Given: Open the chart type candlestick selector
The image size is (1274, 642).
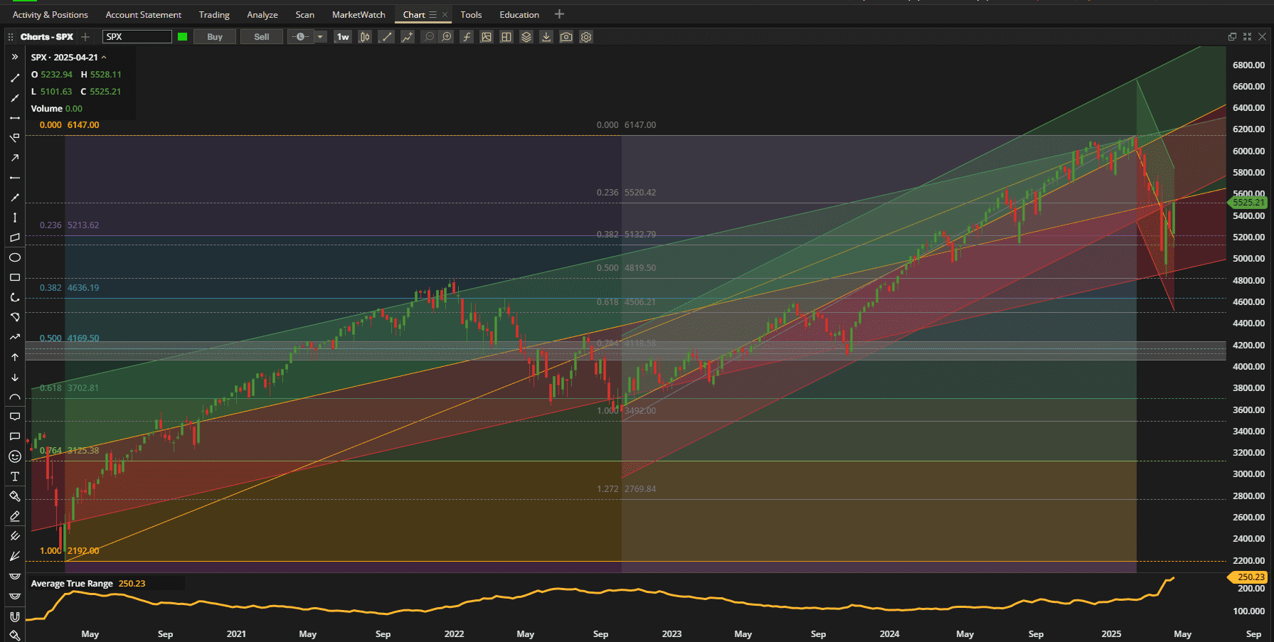Looking at the screenshot, I should click(x=365, y=37).
